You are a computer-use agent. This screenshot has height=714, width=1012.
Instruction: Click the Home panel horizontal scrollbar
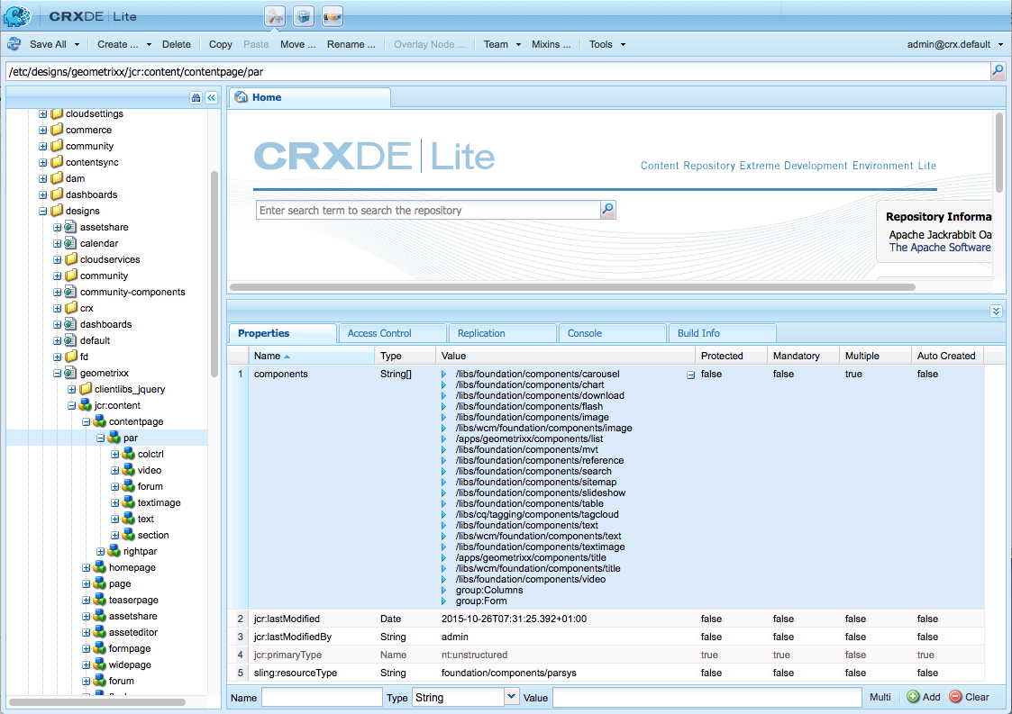(572, 287)
